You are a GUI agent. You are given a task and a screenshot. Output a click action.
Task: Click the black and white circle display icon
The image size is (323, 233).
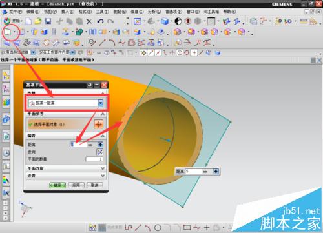pyautogui.click(x=178, y=21)
